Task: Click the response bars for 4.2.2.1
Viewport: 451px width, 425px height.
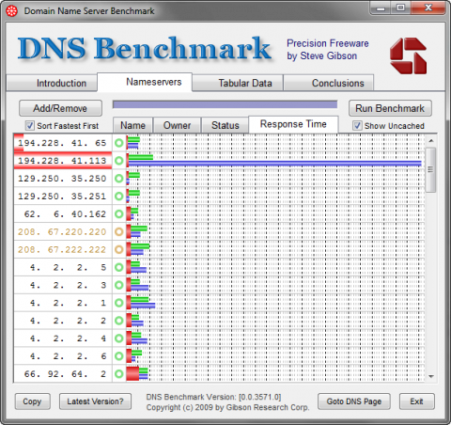Action: (141, 303)
